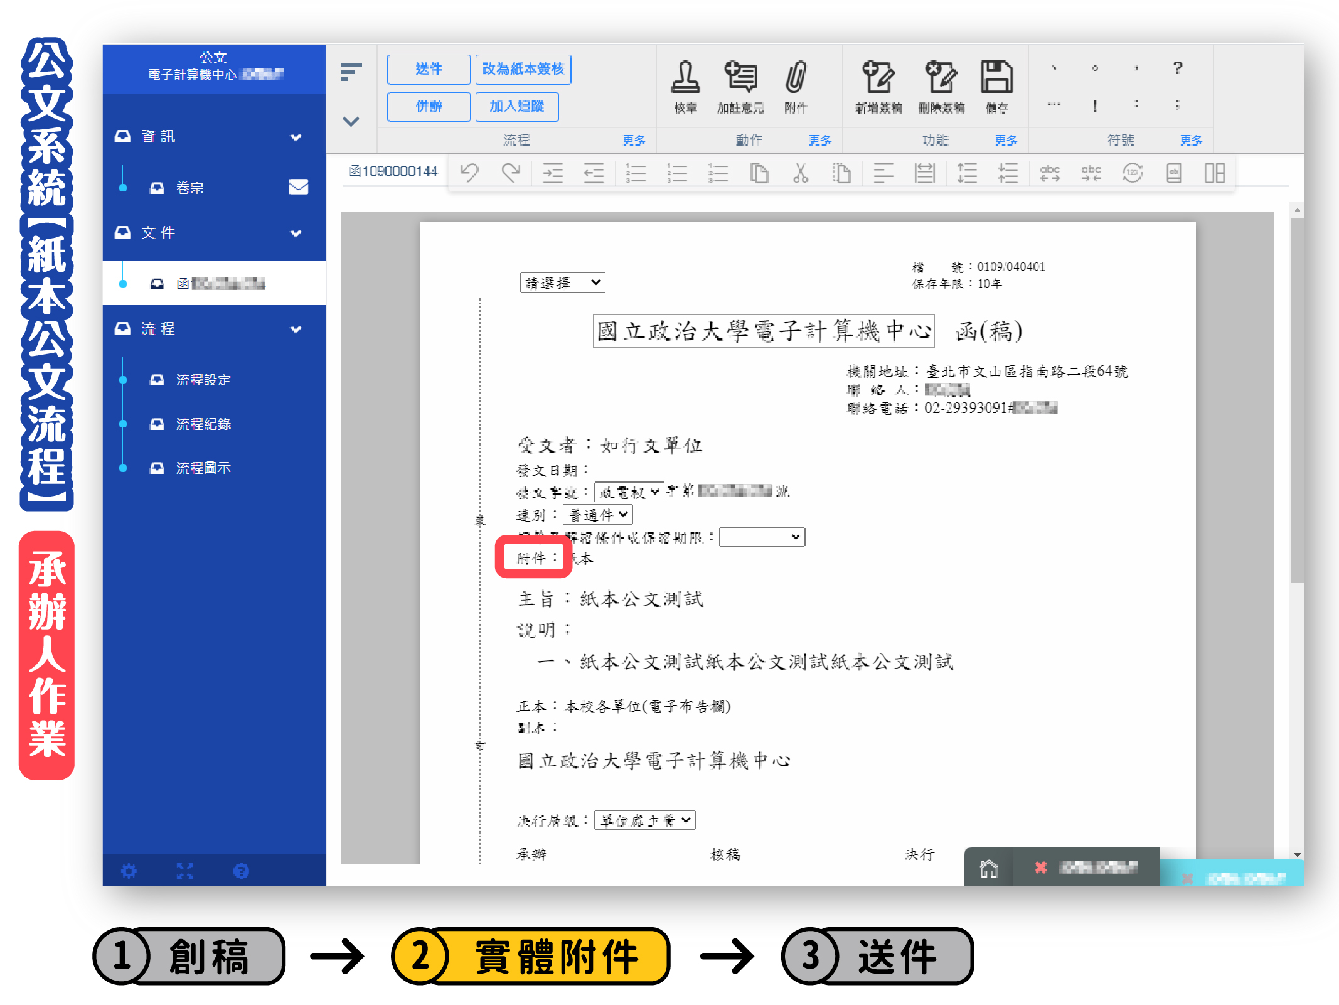
Task: Collapse the ribbon with the chevron arrow
Action: pyautogui.click(x=351, y=121)
